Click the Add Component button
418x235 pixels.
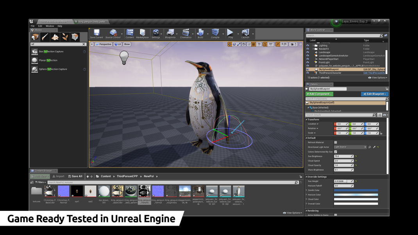click(319, 94)
